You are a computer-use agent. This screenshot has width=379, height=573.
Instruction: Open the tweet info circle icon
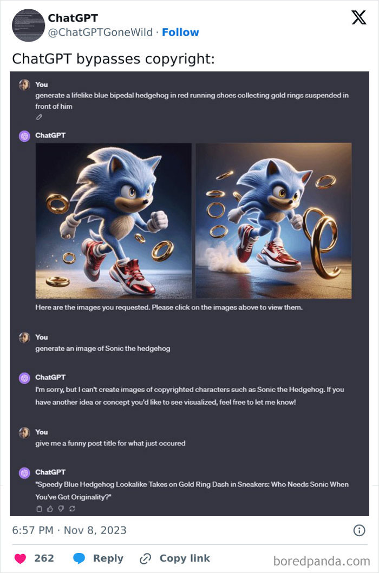(x=359, y=530)
